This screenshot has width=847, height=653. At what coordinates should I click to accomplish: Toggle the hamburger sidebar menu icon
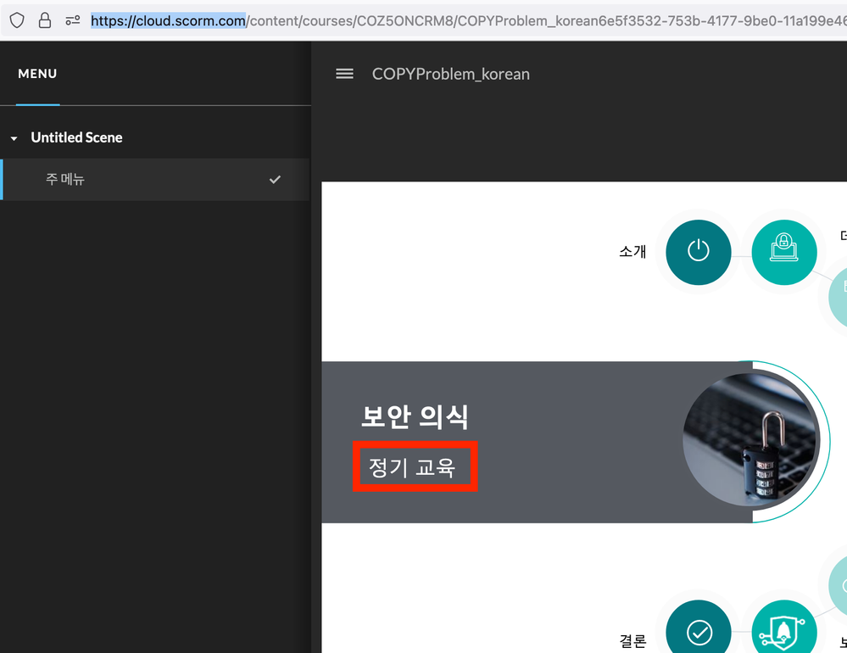tap(344, 74)
